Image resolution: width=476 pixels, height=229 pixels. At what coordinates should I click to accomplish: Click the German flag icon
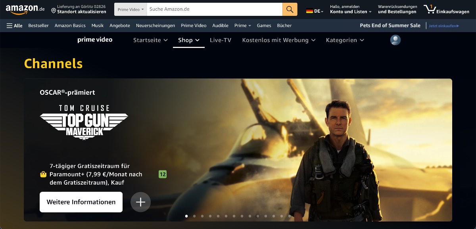coord(309,11)
